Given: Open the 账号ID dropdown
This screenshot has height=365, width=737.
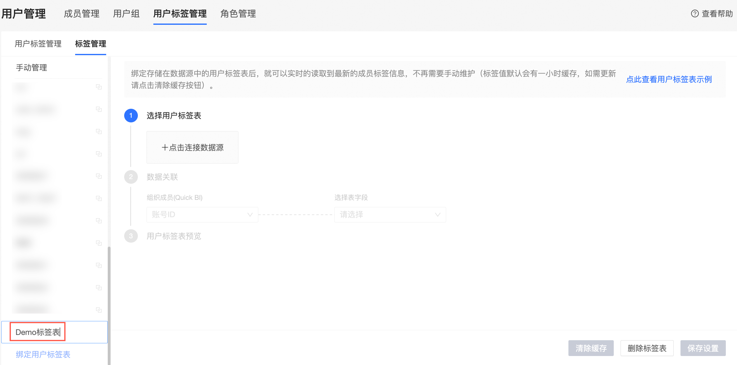Looking at the screenshot, I should pyautogui.click(x=202, y=214).
